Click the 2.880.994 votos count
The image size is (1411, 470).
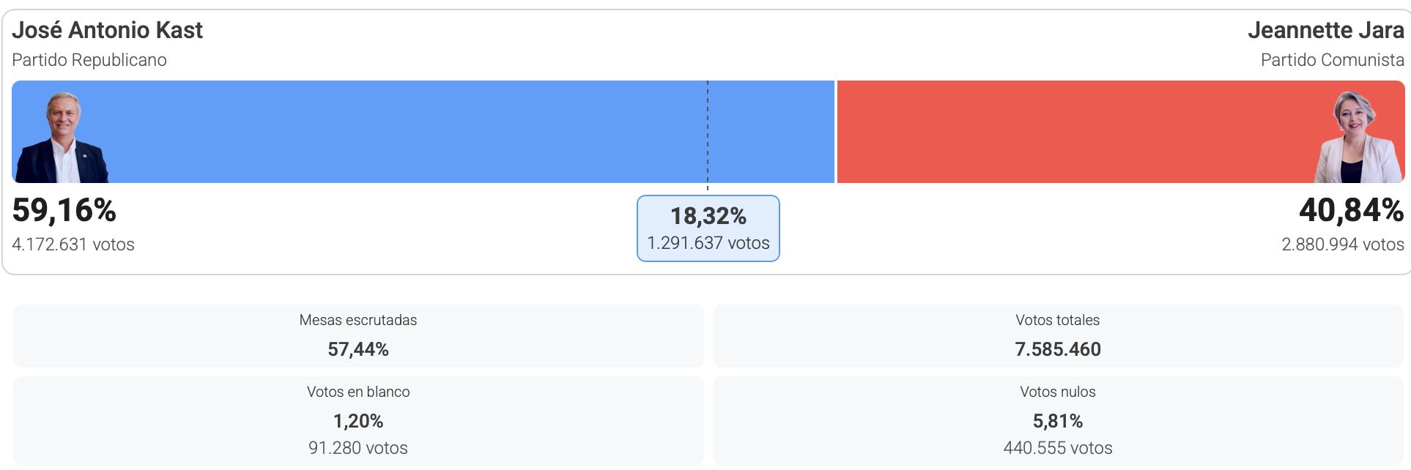pos(1342,245)
